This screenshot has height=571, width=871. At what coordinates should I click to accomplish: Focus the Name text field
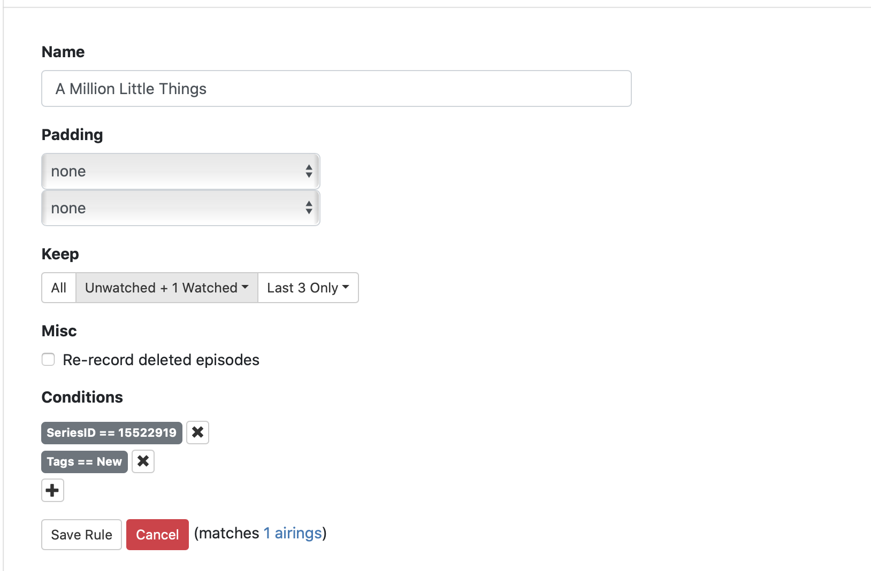tap(336, 89)
